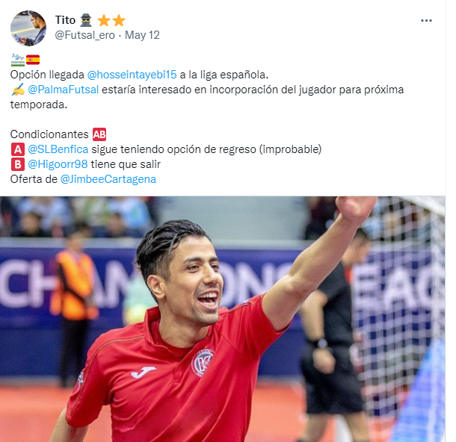Screen dimensions: 456x442
Task: Click the Spain flag emoji
Action: tap(33, 60)
